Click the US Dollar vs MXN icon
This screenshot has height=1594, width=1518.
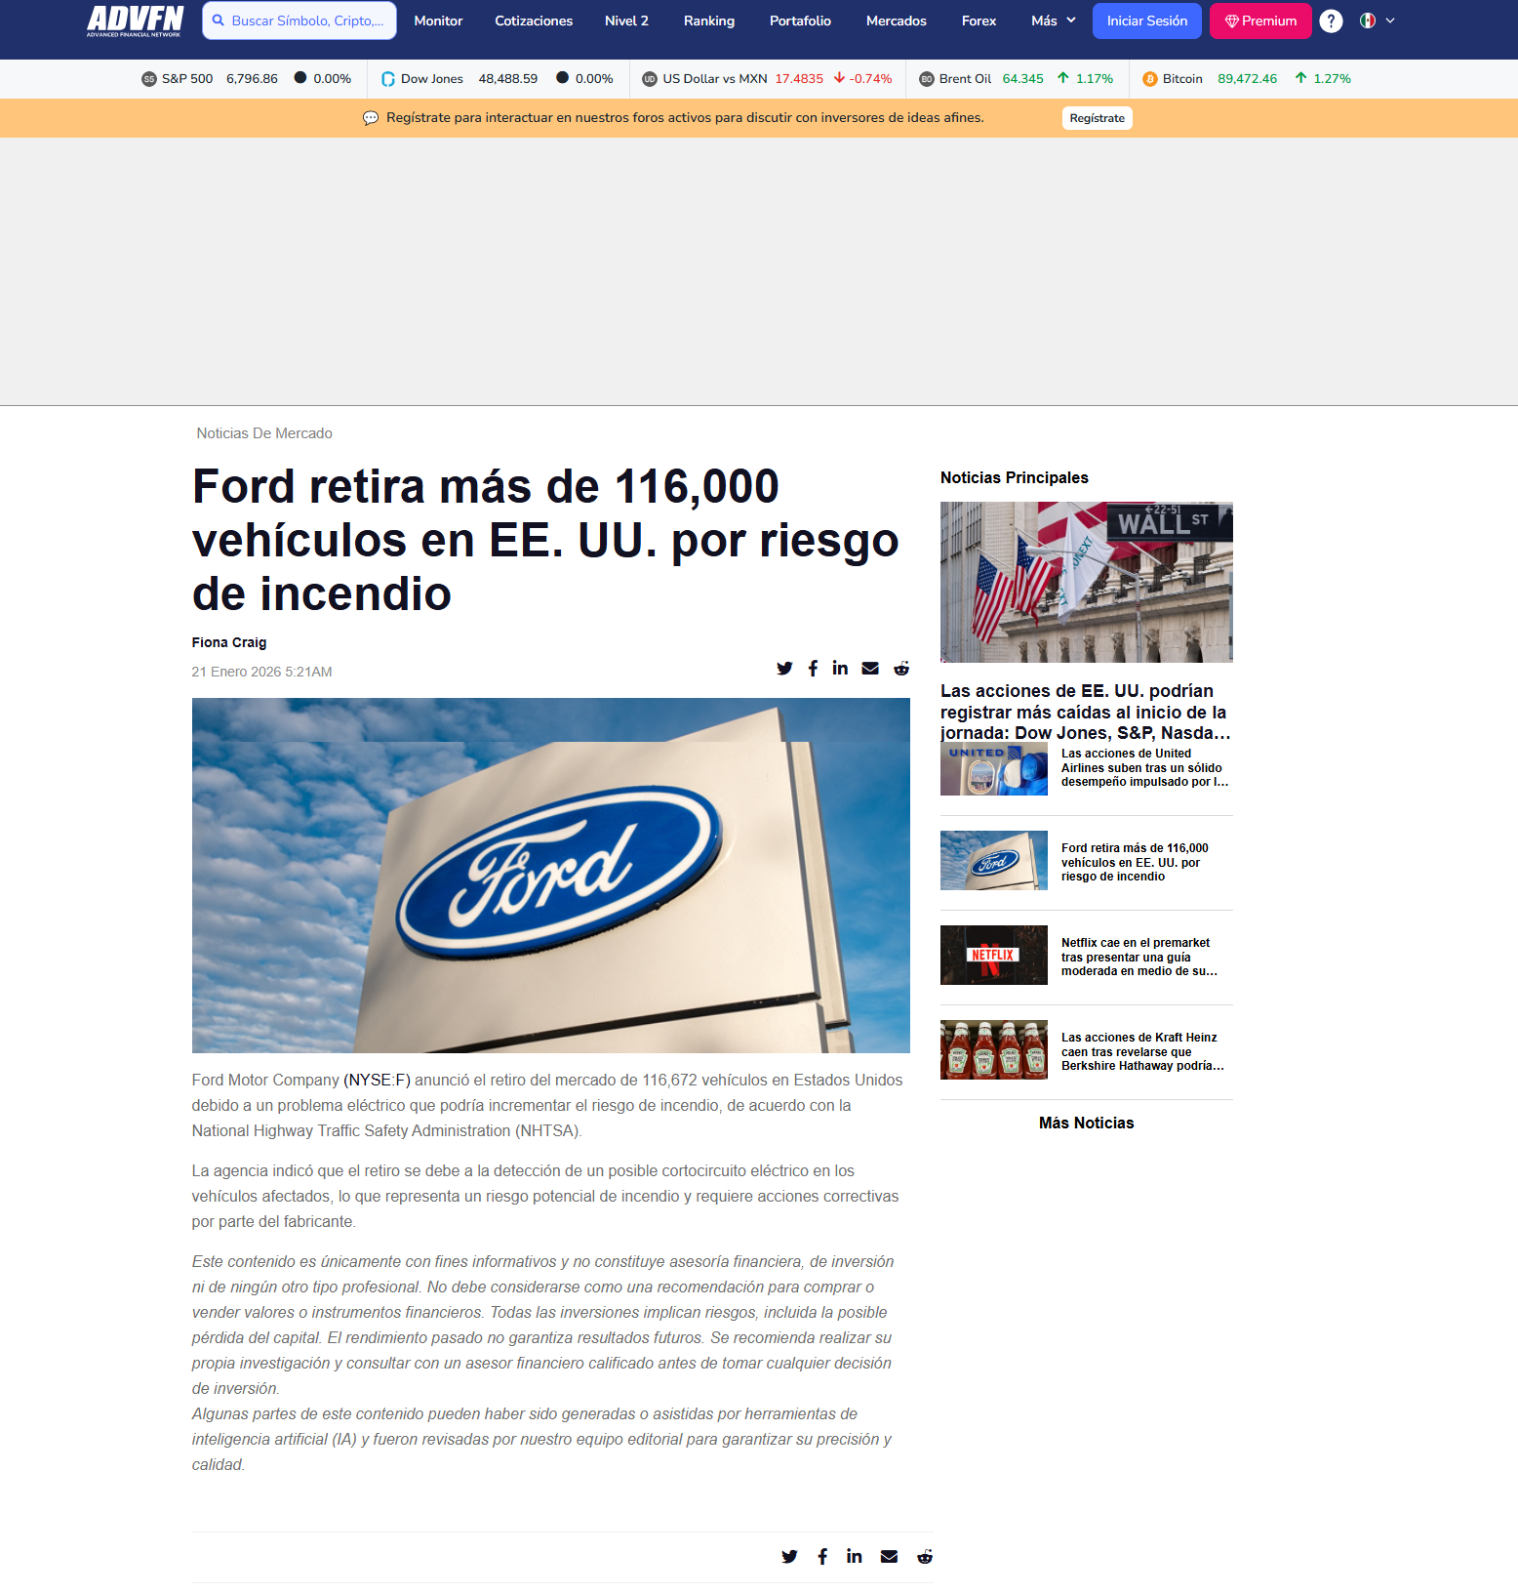pyautogui.click(x=650, y=79)
